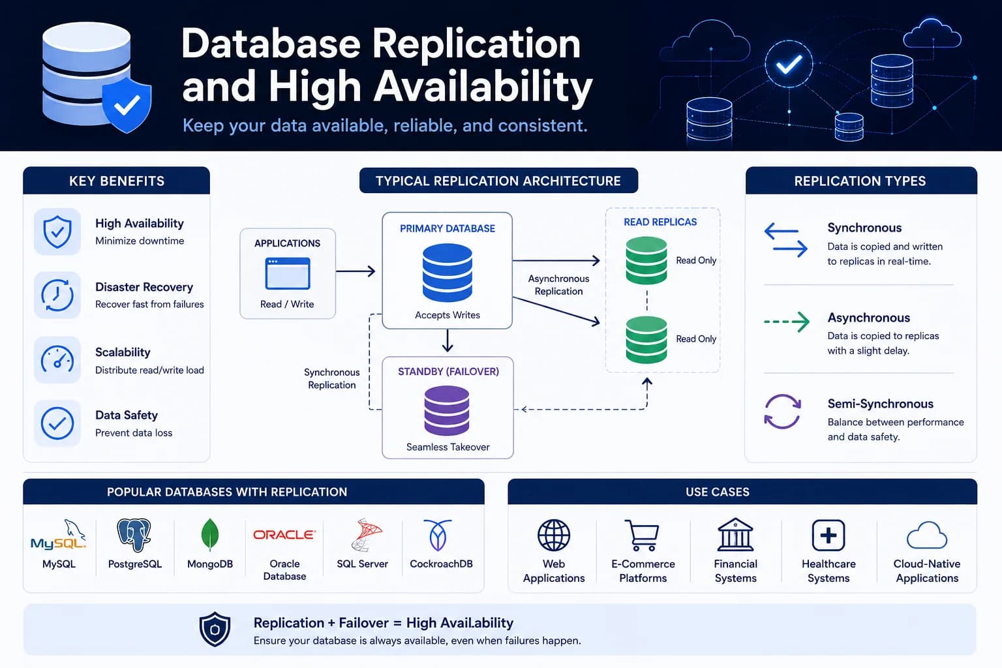Screen dimensions: 1002x668
Task: Click the High Availability shield icon
Action: coord(57,232)
